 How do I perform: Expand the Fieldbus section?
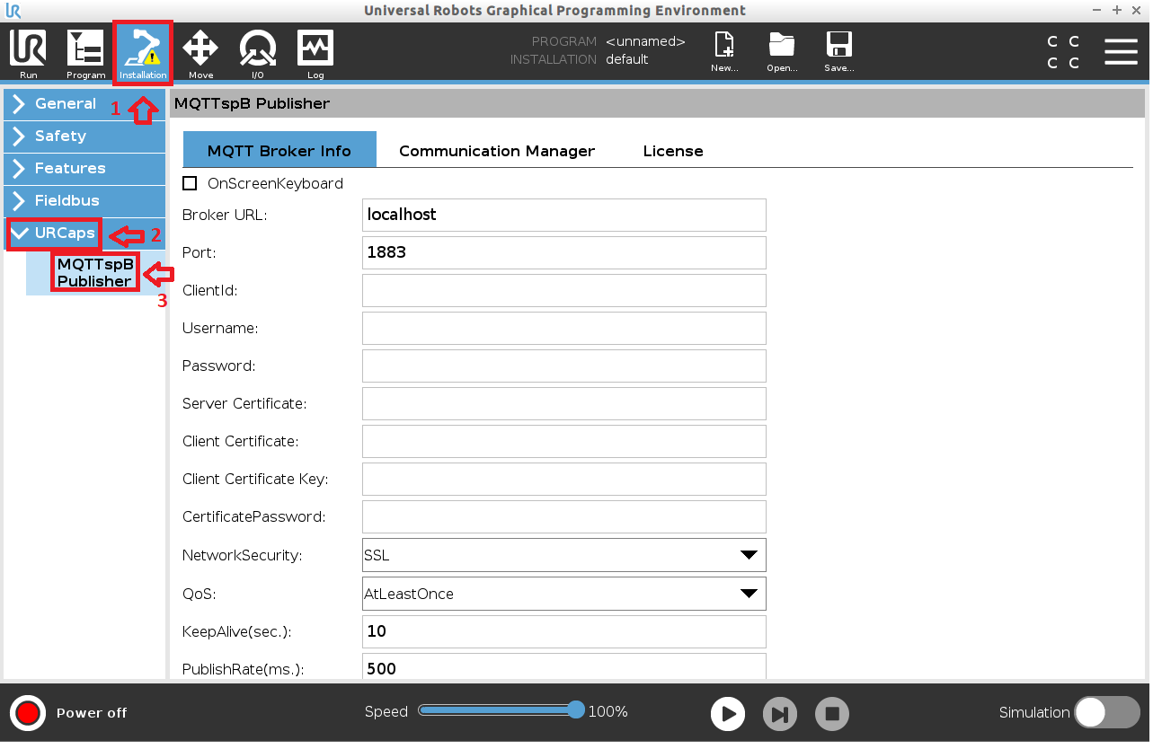(84, 201)
